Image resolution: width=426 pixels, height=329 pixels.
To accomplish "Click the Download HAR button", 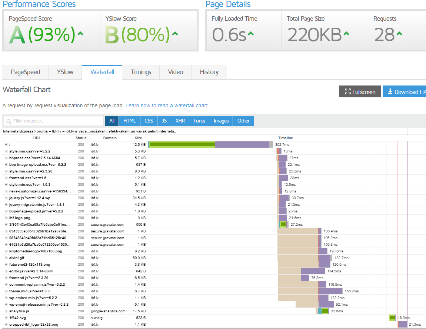I will click(405, 92).
